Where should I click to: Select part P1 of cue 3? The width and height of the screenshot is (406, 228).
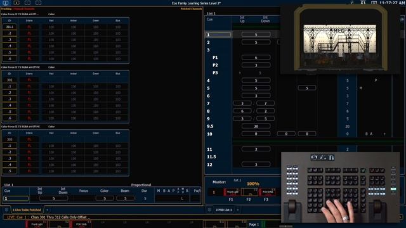[x=215, y=58]
